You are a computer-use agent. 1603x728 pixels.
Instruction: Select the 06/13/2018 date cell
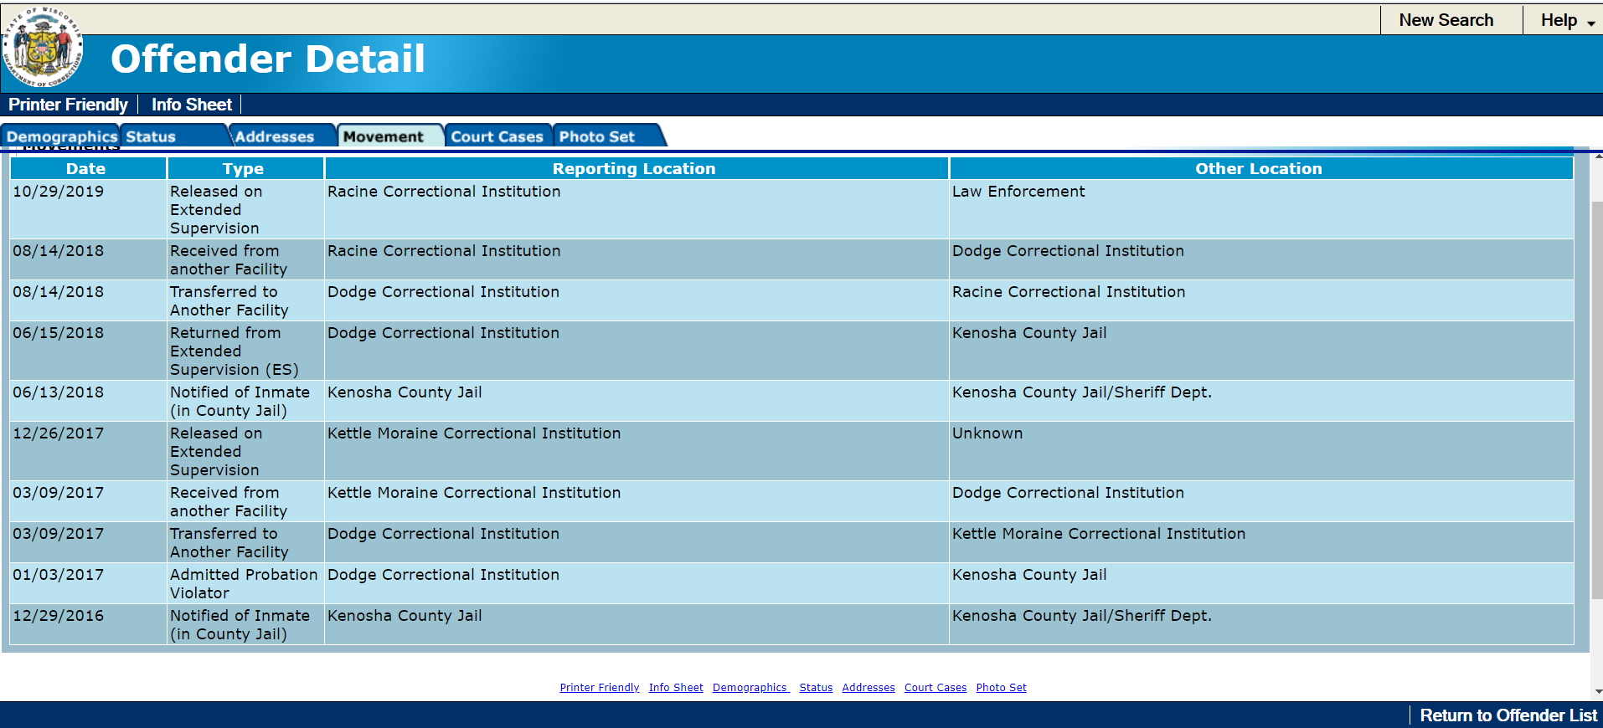point(88,402)
